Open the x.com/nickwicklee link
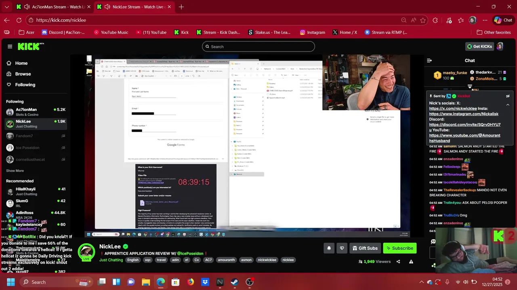Viewport: 517px width, 290px height. 453,108
